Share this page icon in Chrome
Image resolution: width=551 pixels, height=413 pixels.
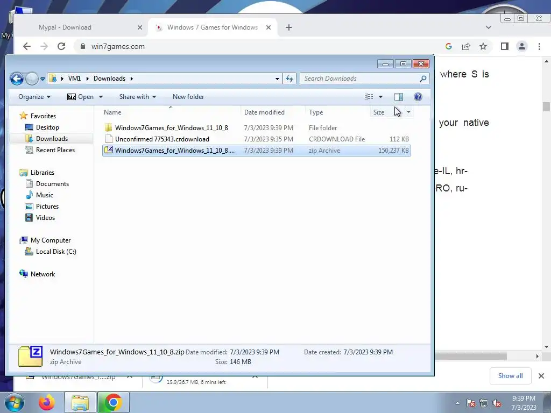pos(466,46)
